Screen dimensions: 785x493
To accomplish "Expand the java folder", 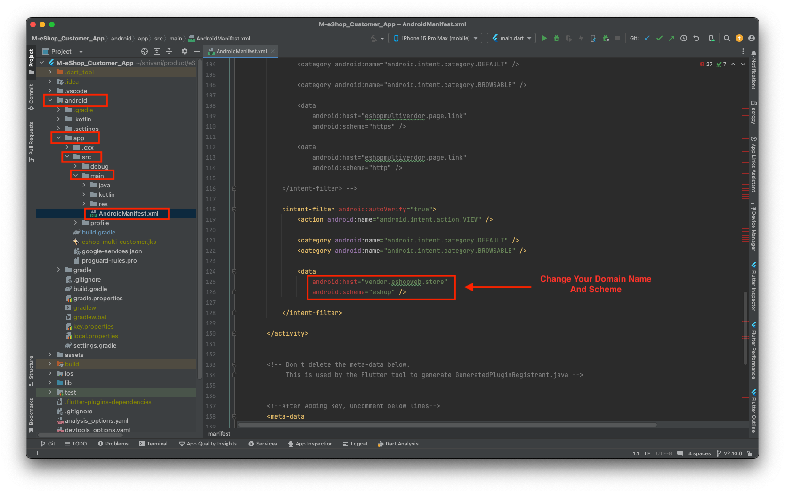I will (x=84, y=185).
